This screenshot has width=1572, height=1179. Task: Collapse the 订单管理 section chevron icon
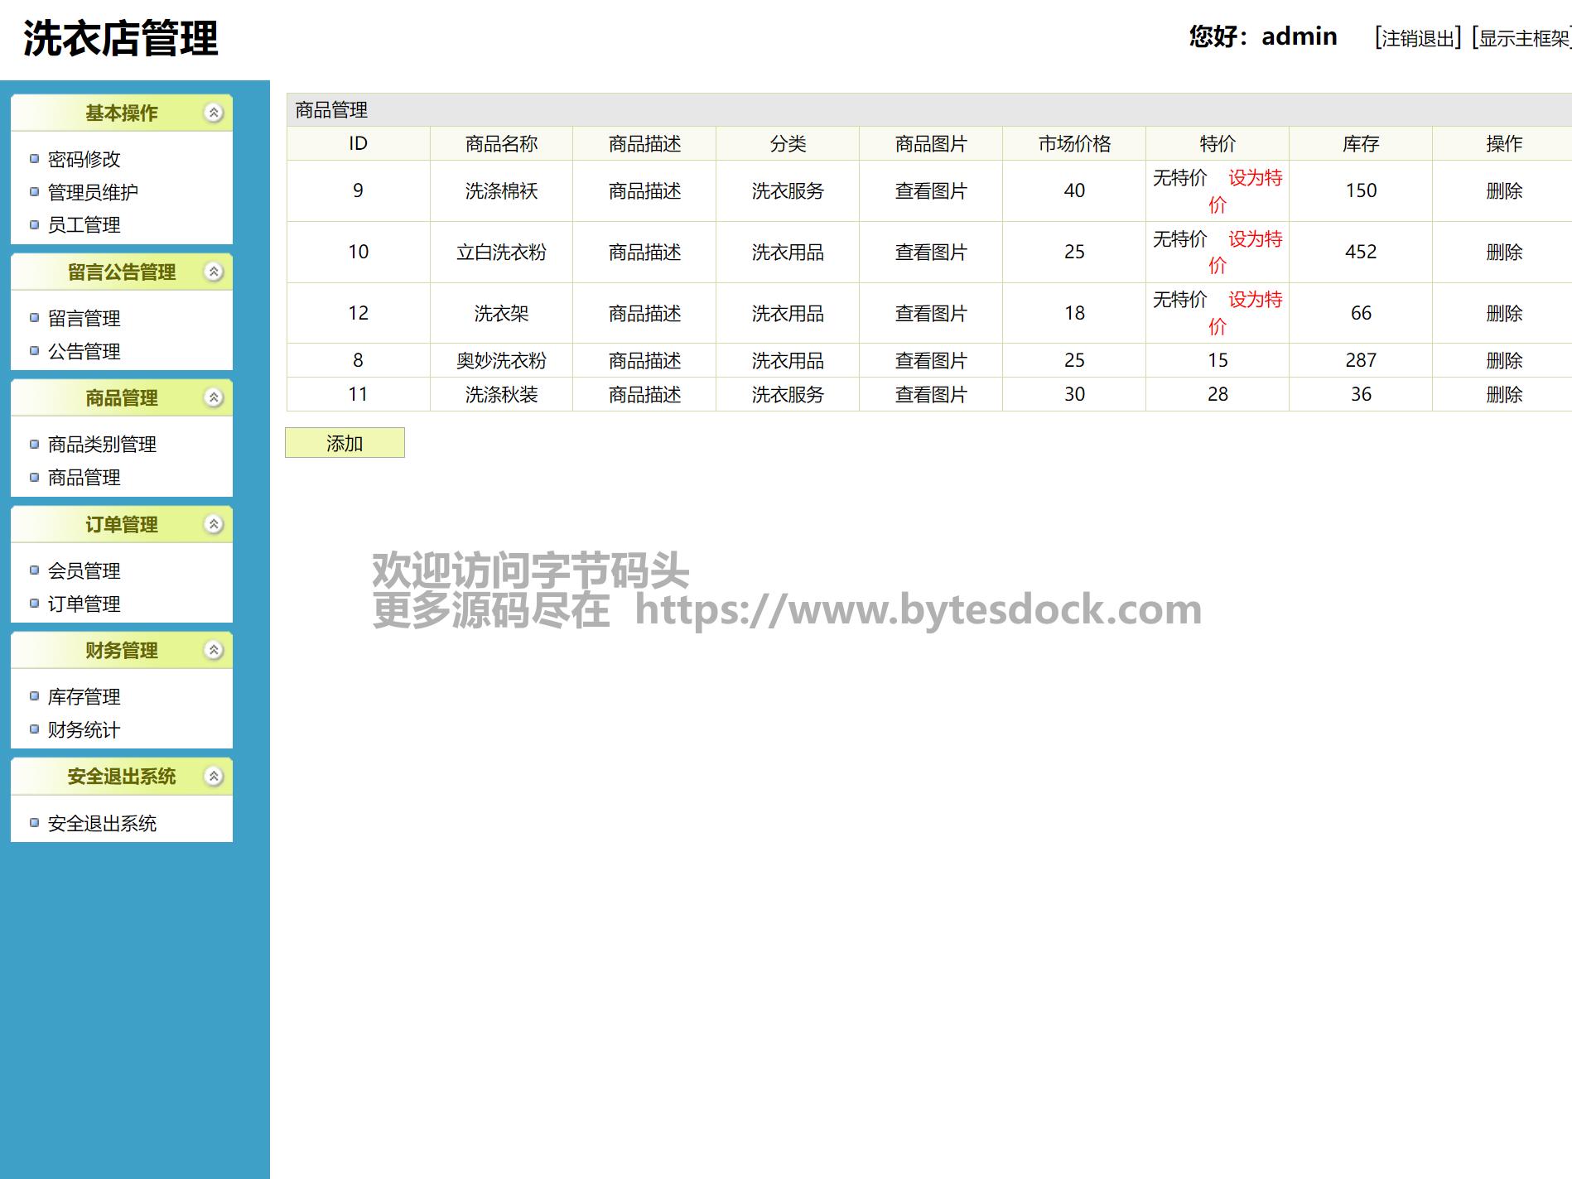[x=214, y=525]
